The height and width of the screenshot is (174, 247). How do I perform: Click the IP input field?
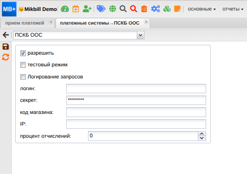click(x=136, y=124)
